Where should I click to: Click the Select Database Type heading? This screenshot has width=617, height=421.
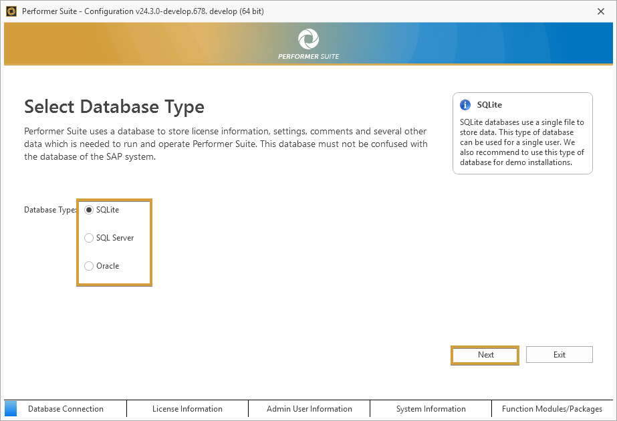114,107
